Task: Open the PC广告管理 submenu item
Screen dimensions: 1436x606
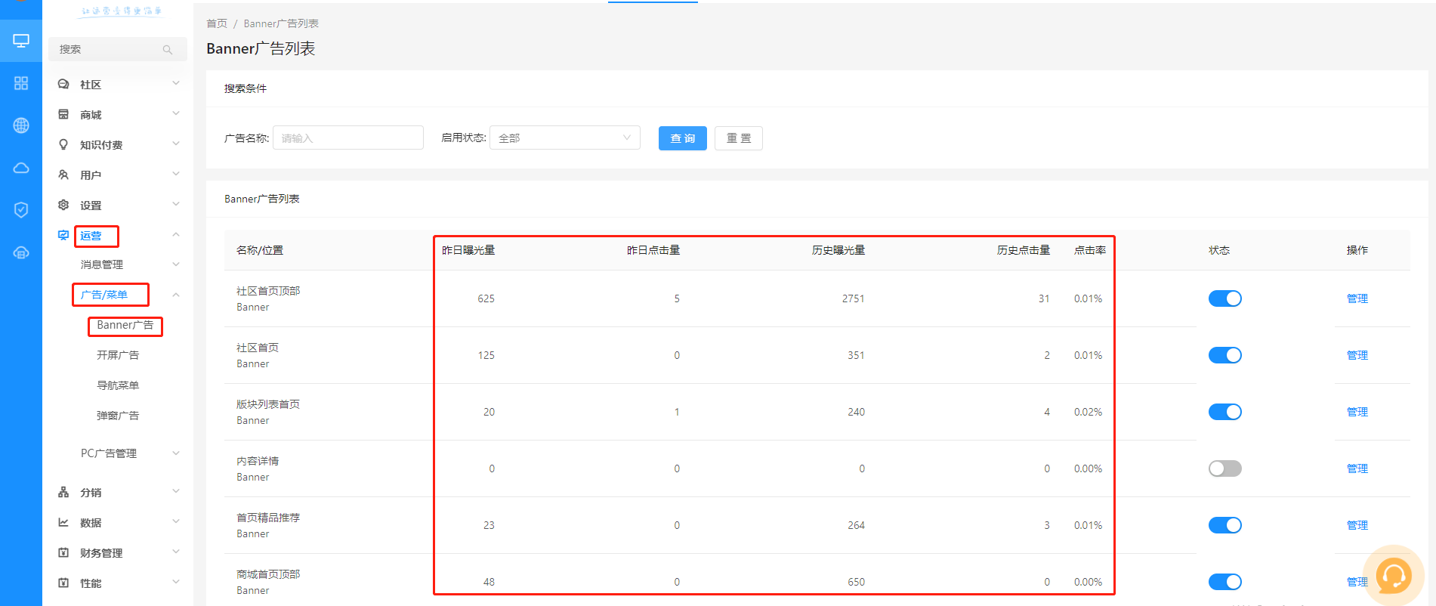Action: pos(109,453)
